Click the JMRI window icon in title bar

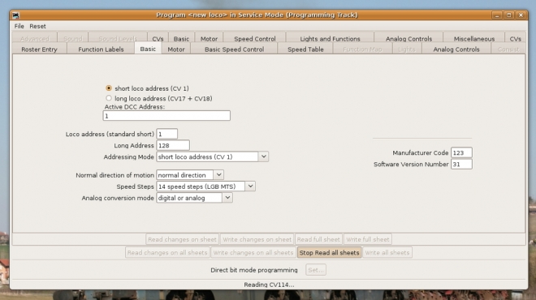pyautogui.click(x=15, y=15)
